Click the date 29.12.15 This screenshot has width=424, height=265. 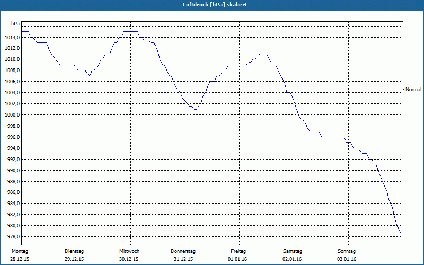click(x=74, y=259)
